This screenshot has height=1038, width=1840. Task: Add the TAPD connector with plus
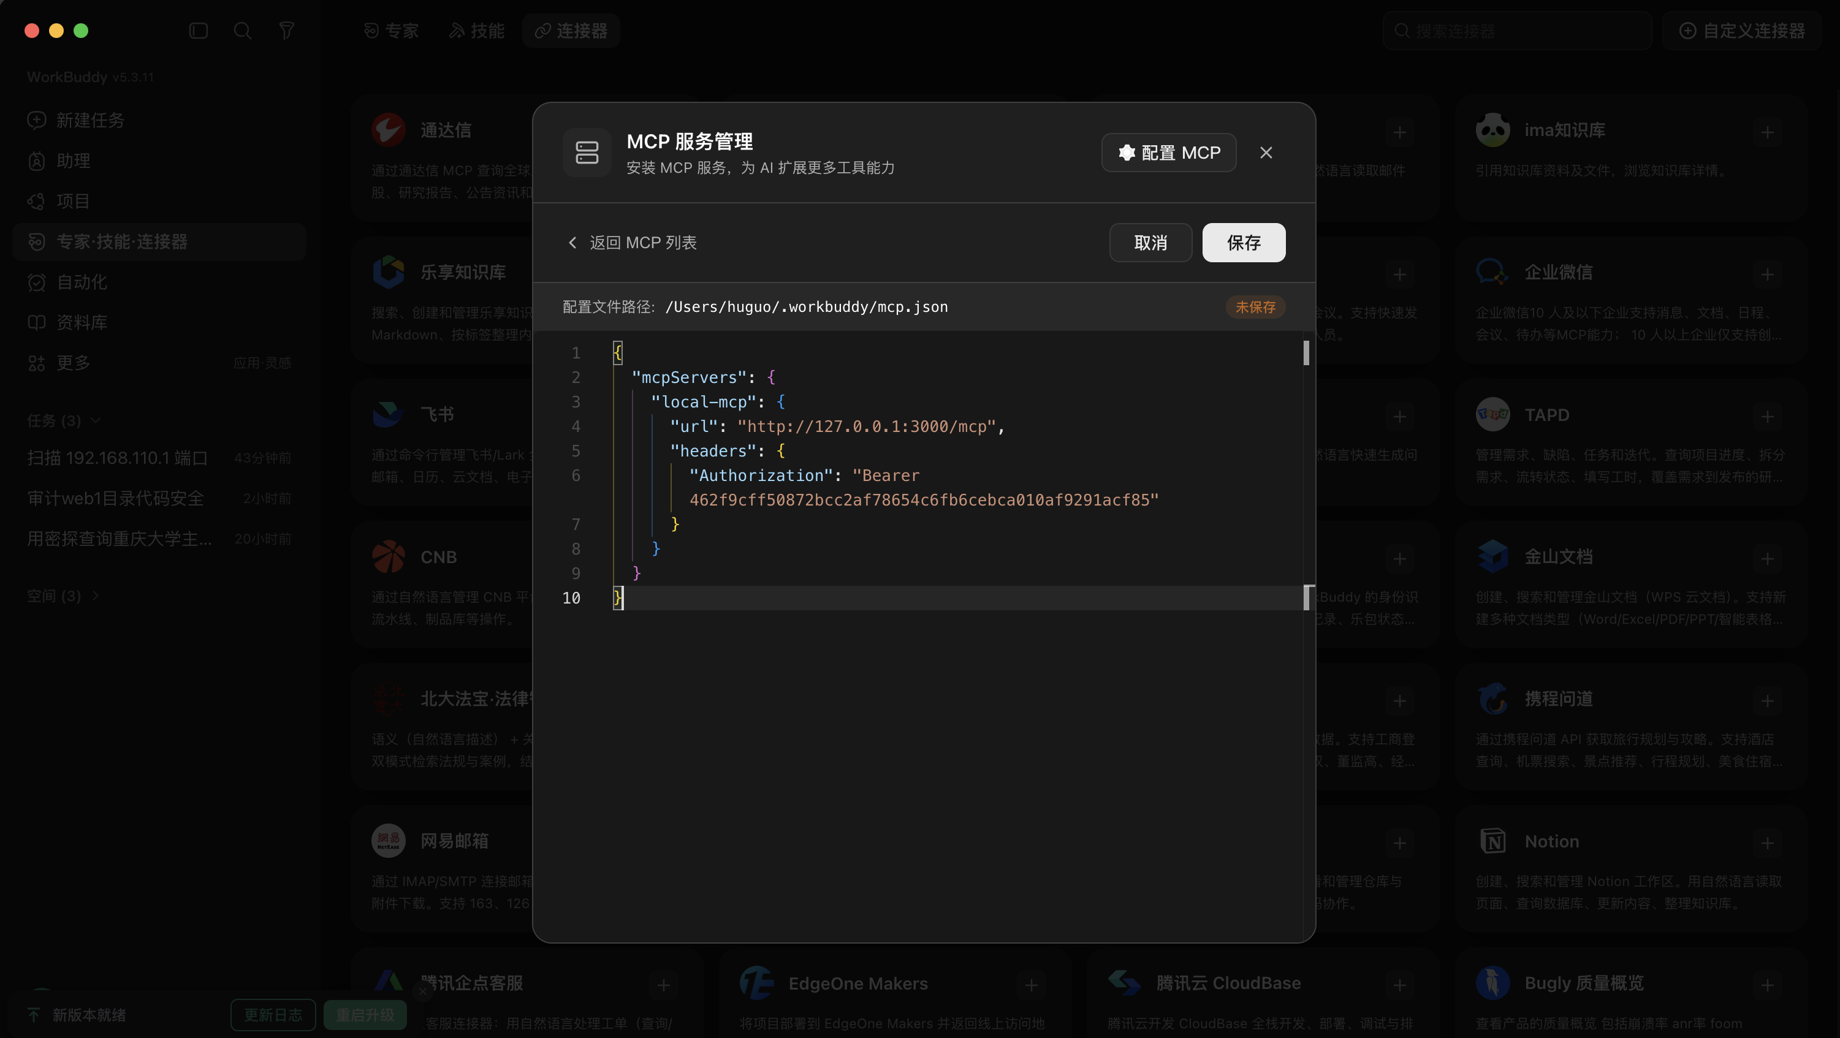point(1767,416)
